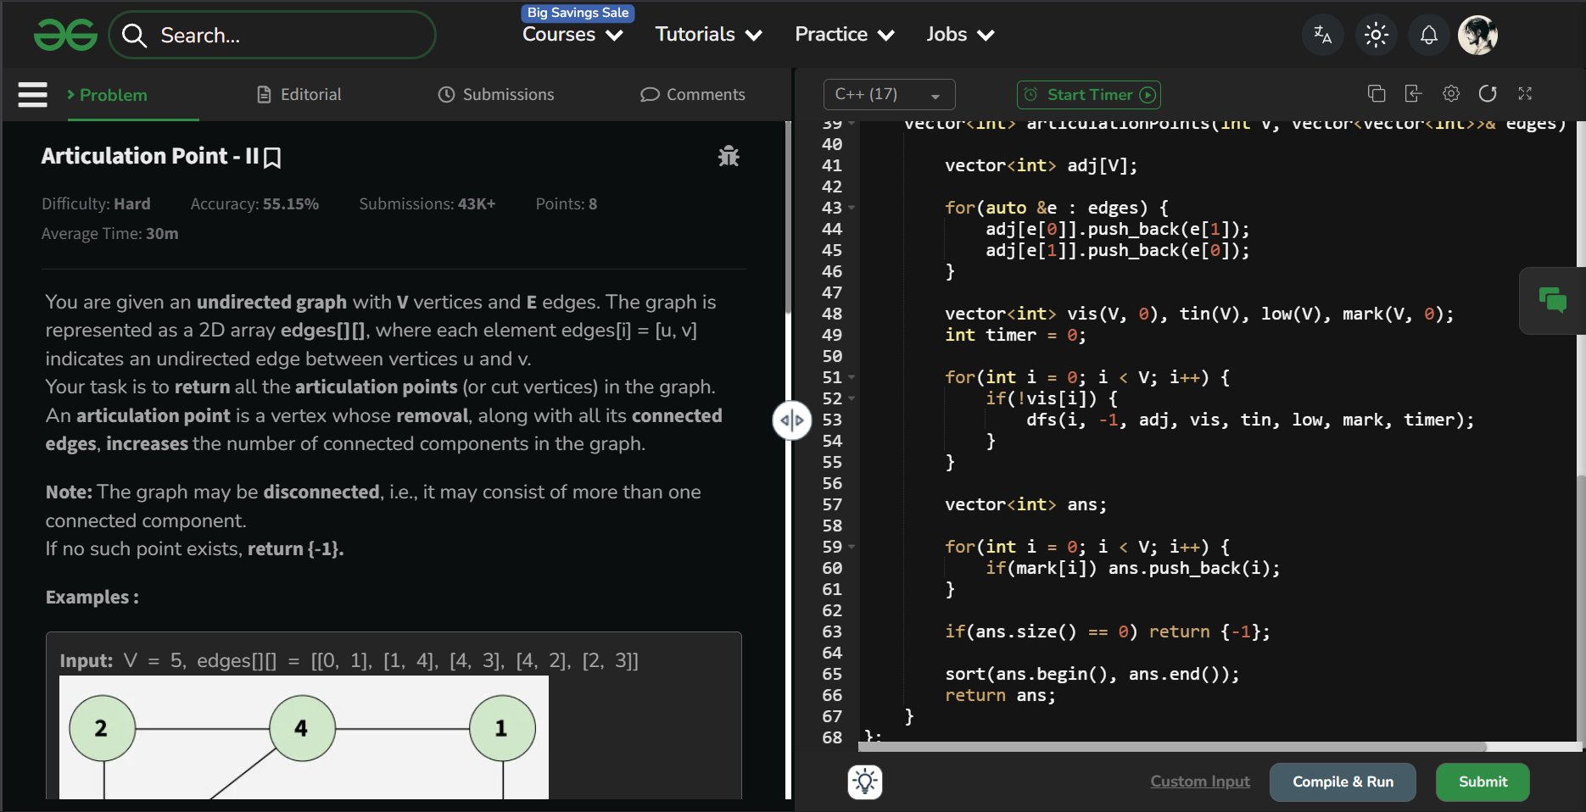This screenshot has width=1586, height=812.
Task: Click the GeeksforGeeks logo
Action: tap(65, 36)
